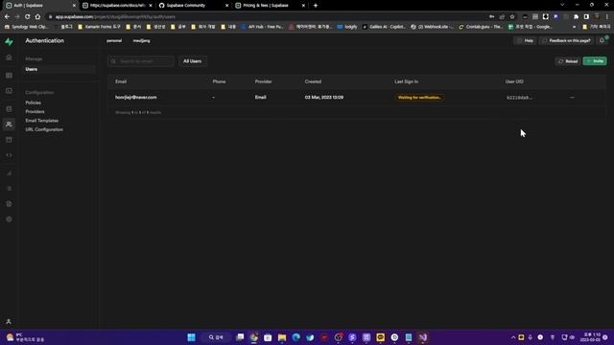This screenshot has height=345, width=614.
Task: Open KakaoTalk from the taskbar
Action: click(x=380, y=337)
